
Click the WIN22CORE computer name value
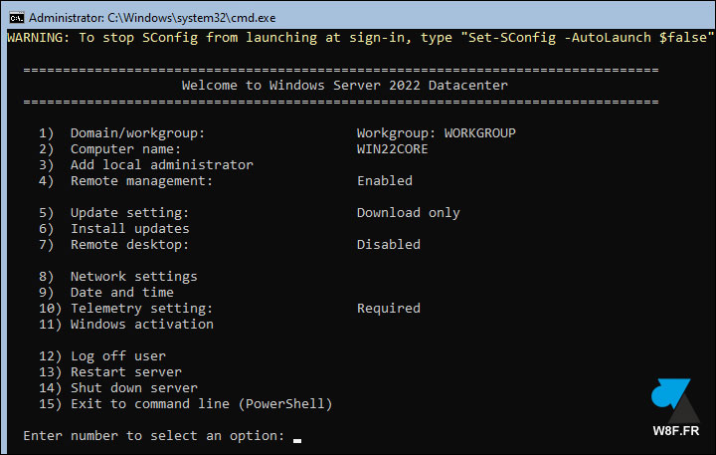392,149
